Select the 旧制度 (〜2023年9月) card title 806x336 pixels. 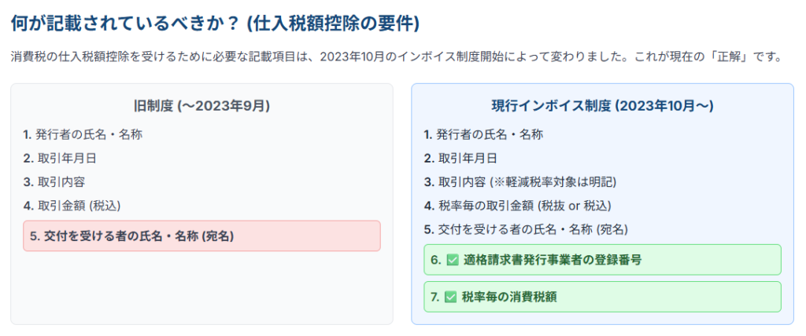[x=201, y=105]
